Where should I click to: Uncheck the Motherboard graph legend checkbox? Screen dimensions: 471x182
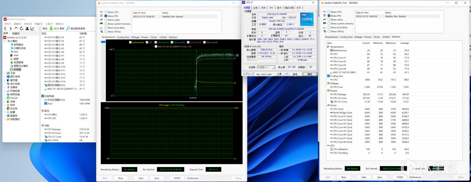coord(130,42)
